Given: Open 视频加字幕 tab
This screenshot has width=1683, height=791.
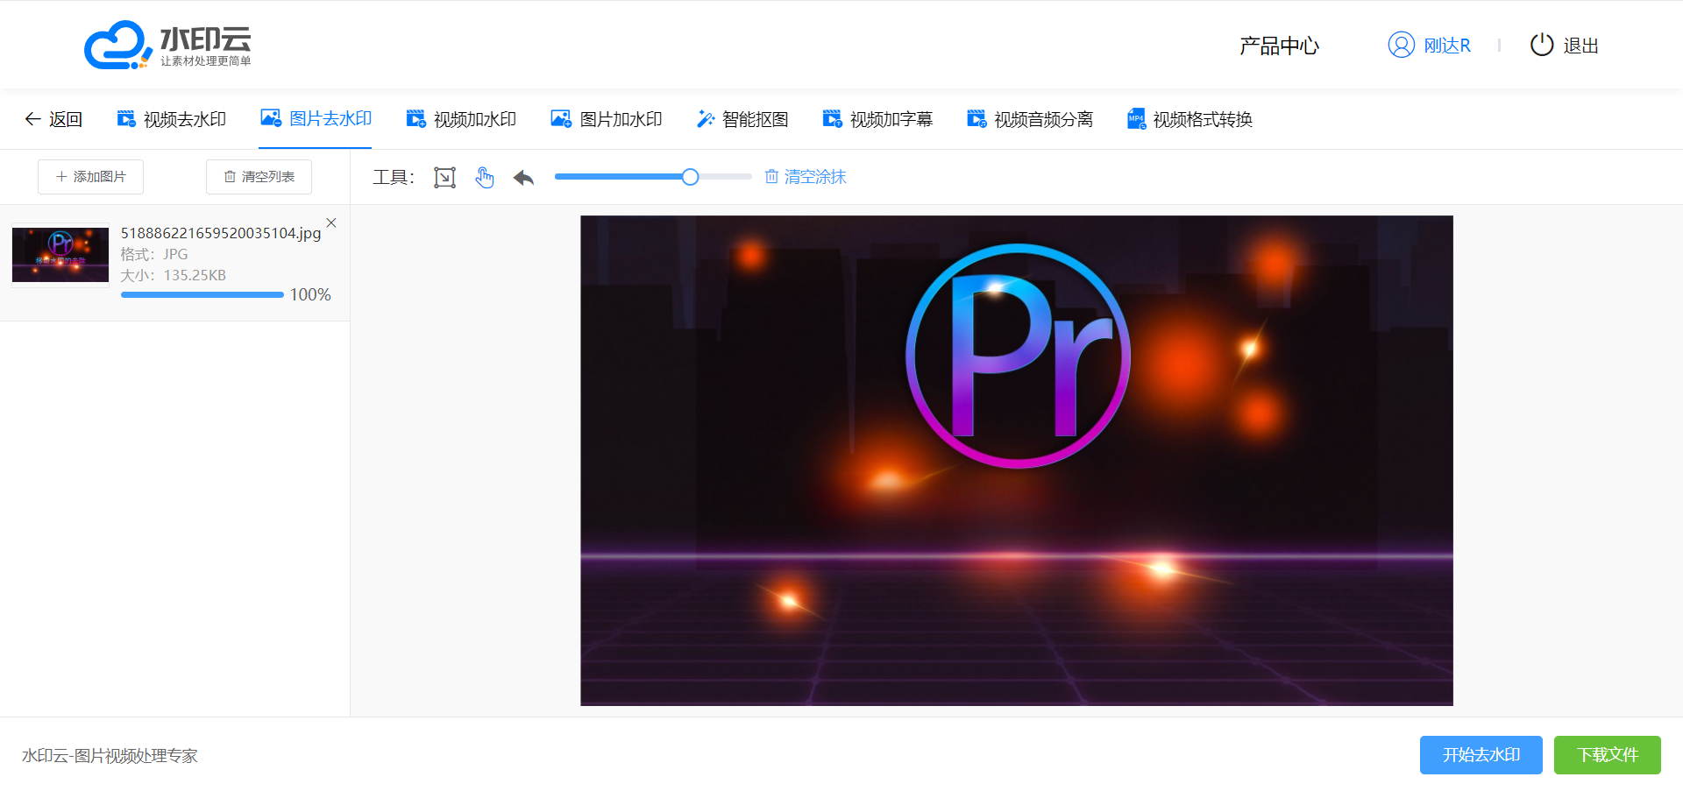Looking at the screenshot, I should pos(877,119).
